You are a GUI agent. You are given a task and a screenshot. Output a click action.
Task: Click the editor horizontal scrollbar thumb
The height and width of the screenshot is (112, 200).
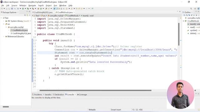[x=95, y=91]
